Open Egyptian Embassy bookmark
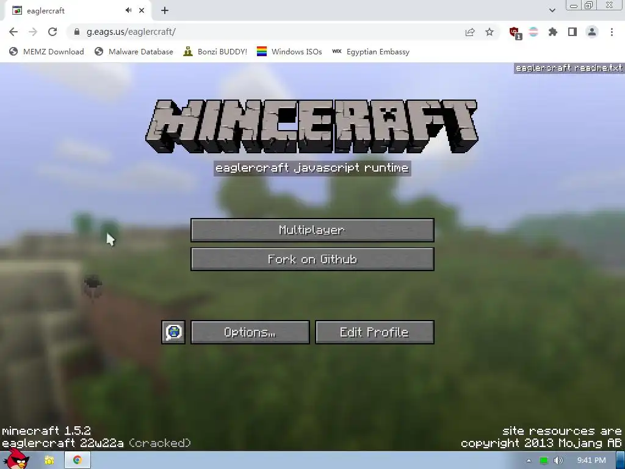 [370, 51]
